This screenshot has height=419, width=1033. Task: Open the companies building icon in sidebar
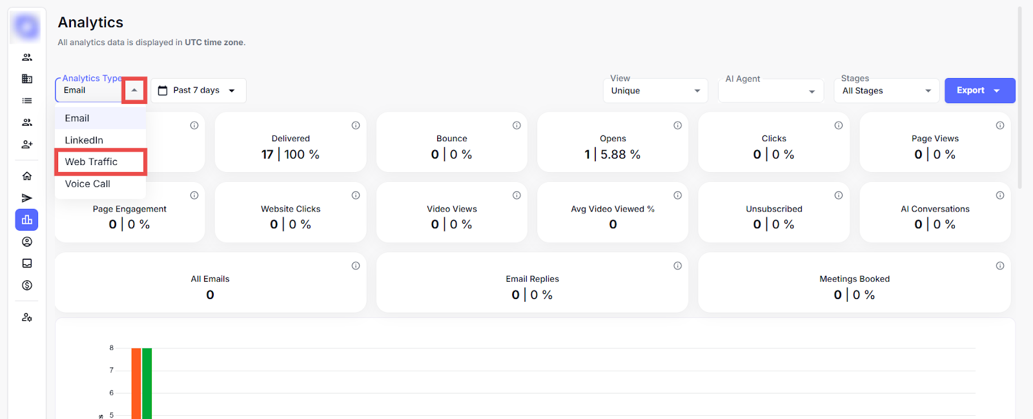[27, 79]
